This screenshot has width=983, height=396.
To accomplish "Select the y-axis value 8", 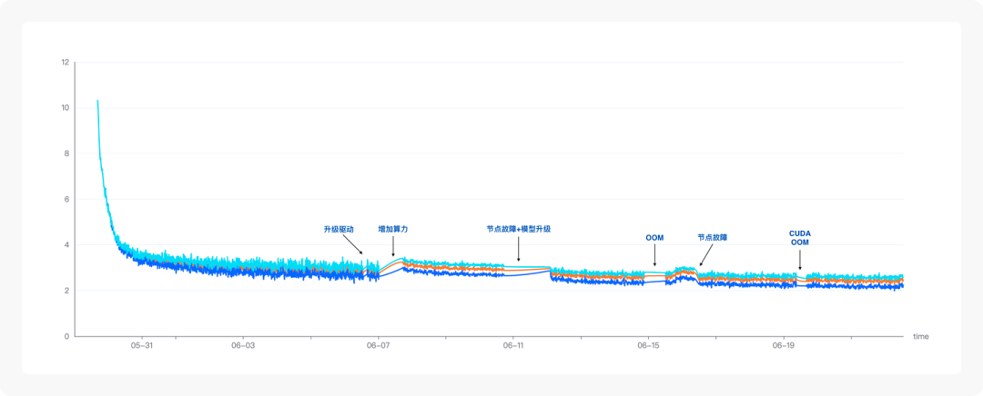I will pyautogui.click(x=67, y=153).
